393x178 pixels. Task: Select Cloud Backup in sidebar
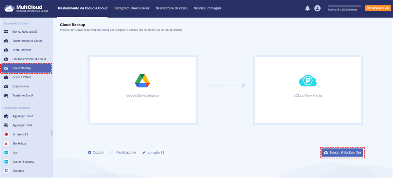(26, 68)
